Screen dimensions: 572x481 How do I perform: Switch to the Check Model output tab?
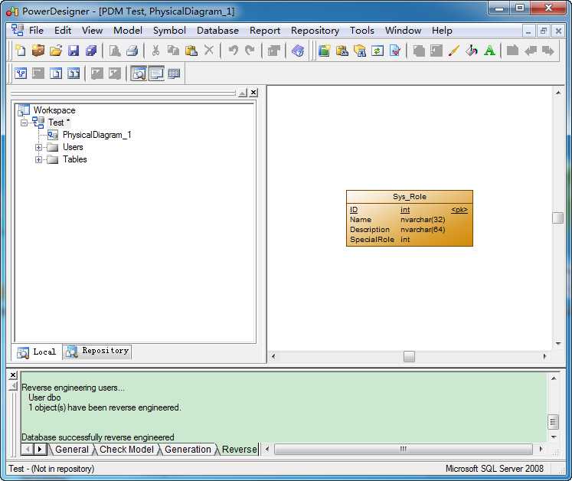click(126, 450)
